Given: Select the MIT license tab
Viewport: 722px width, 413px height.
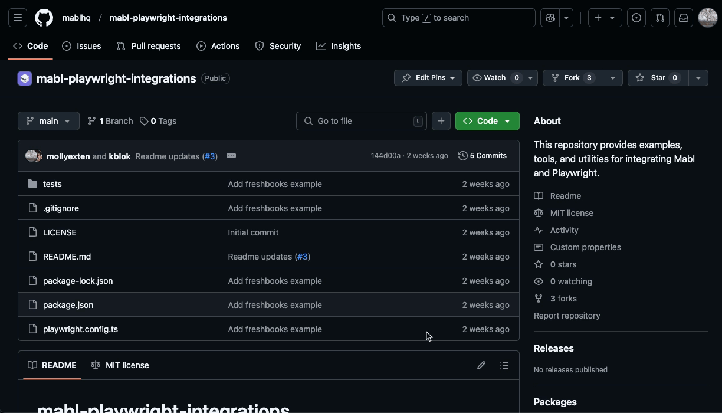Looking at the screenshot, I should pyautogui.click(x=120, y=365).
